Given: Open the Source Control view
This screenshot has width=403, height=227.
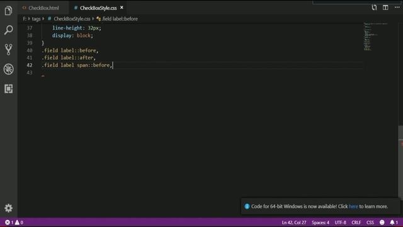Looking at the screenshot, I should (x=8, y=49).
